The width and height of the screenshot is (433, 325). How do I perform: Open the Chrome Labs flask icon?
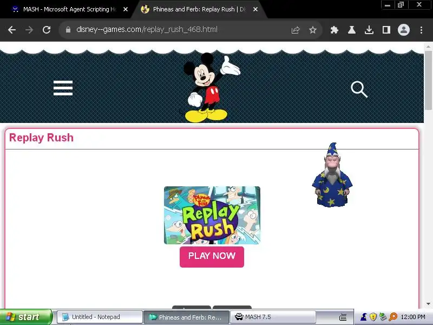click(x=351, y=30)
